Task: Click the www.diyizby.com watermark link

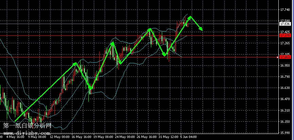Action: tap(27, 132)
